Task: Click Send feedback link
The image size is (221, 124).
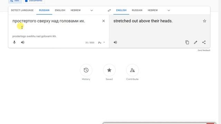Action: [x=204, y=50]
